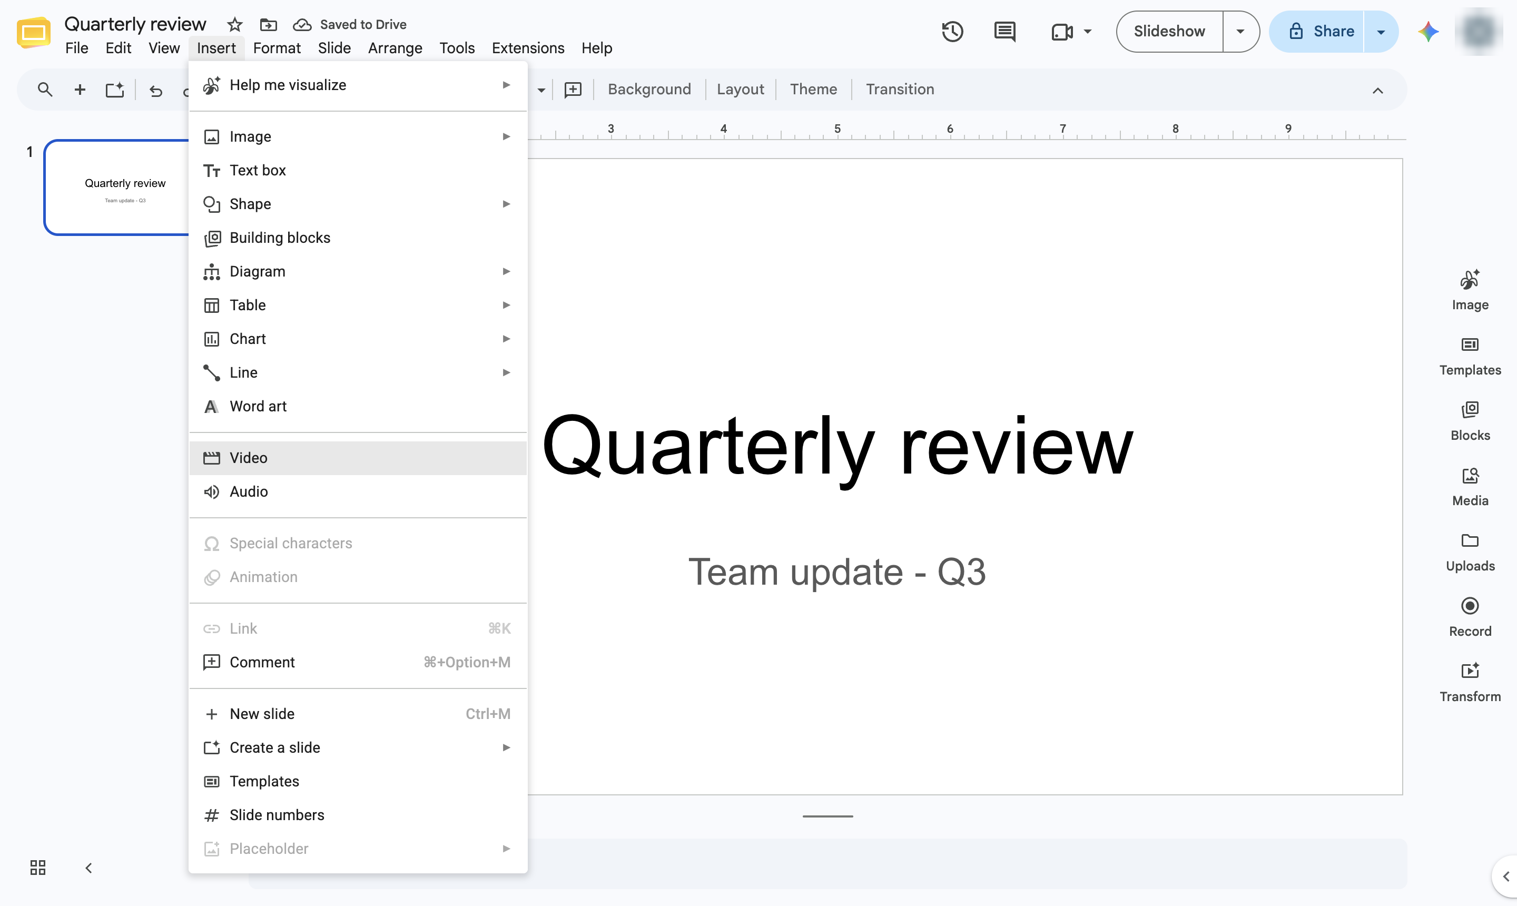Open Image generator in right side panel
The width and height of the screenshot is (1517, 906).
[x=1470, y=290]
